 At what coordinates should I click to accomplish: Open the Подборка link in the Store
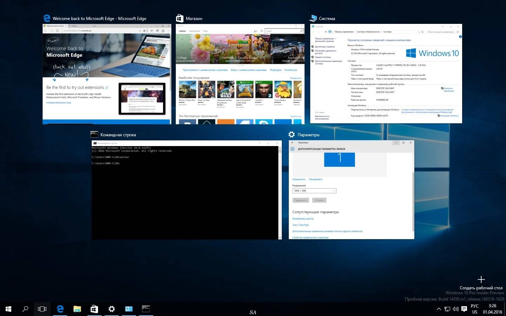276,70
